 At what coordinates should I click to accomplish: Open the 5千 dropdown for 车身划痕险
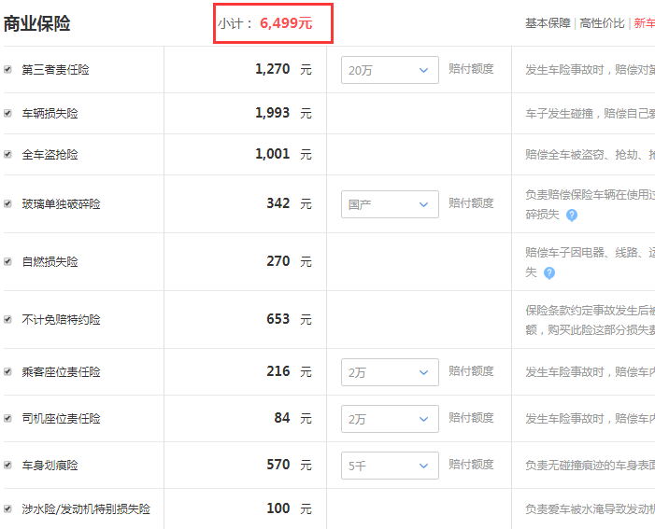[x=390, y=466]
